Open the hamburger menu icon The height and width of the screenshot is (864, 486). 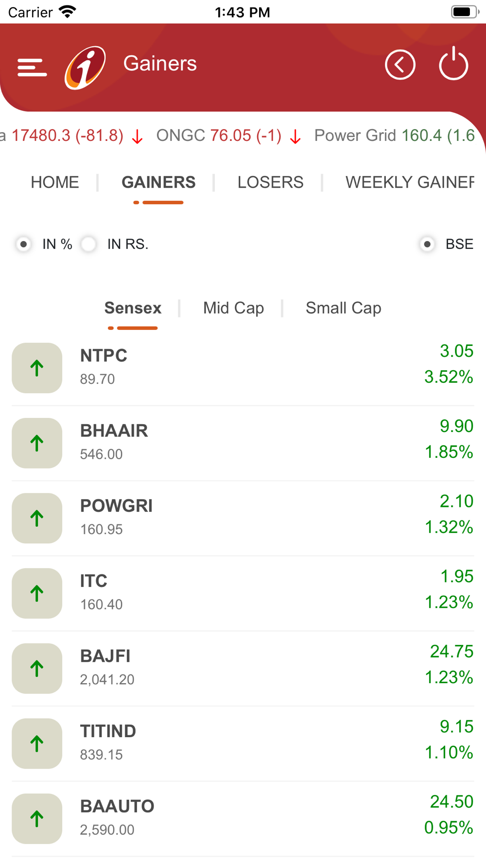point(32,67)
